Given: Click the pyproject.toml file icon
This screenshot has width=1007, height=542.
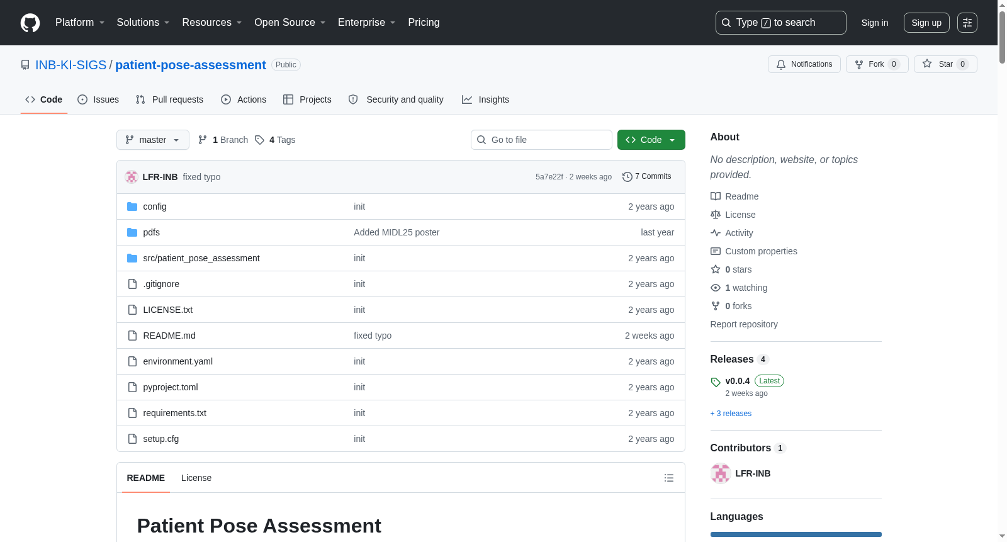Looking at the screenshot, I should [132, 387].
